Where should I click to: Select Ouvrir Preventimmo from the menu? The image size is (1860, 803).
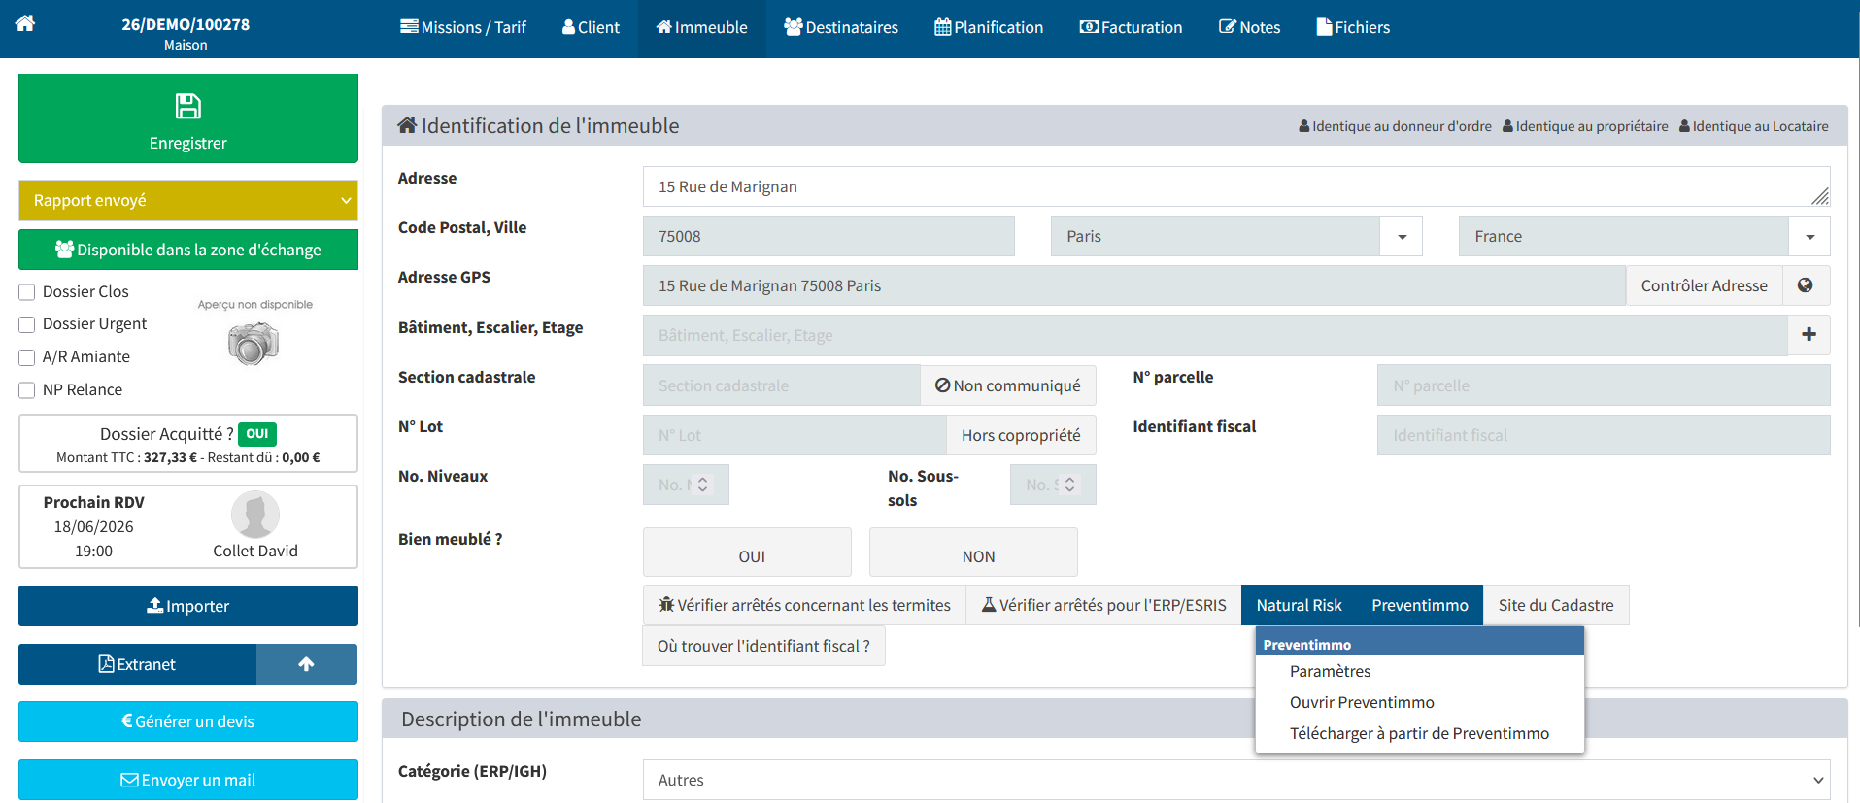pos(1362,702)
